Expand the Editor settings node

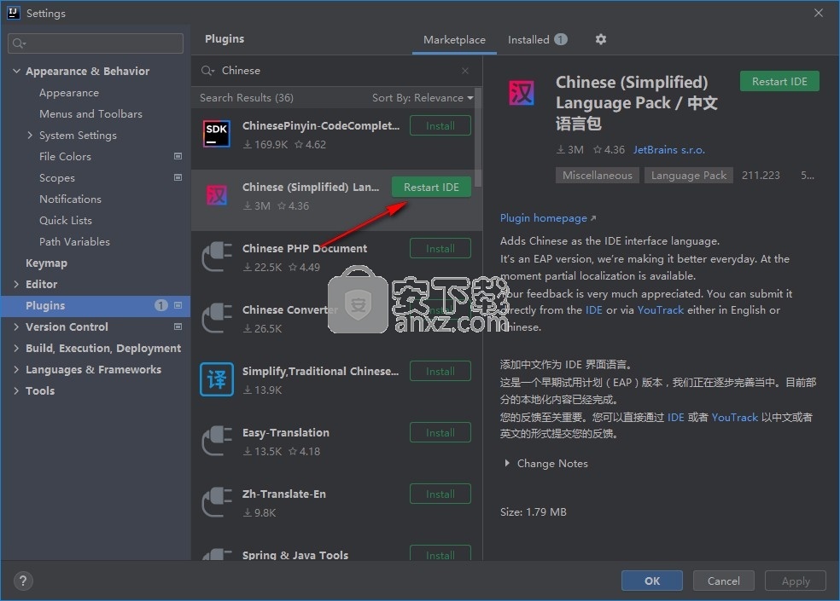point(16,284)
